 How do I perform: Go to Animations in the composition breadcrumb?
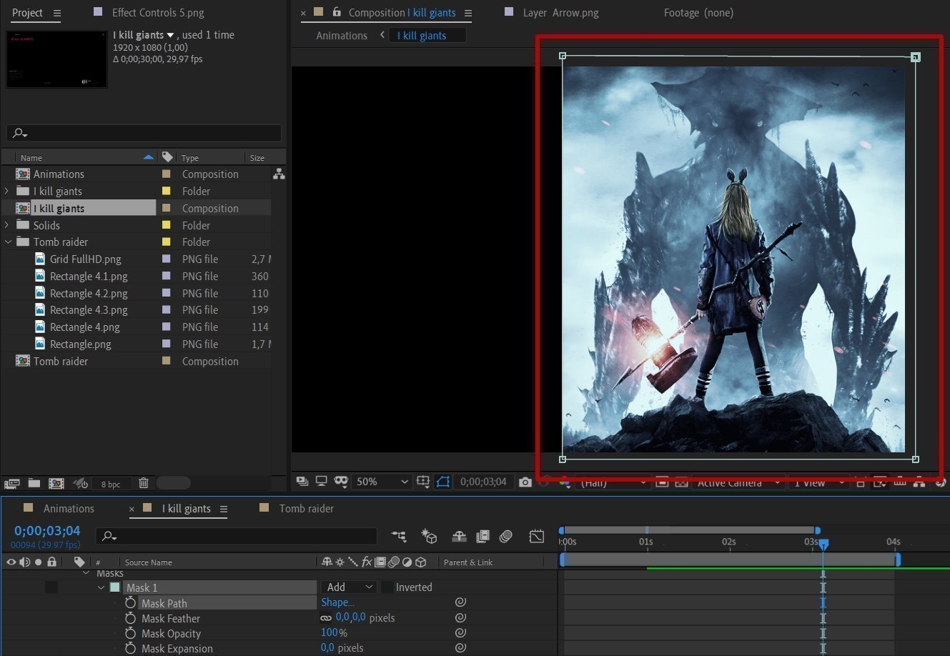[342, 35]
